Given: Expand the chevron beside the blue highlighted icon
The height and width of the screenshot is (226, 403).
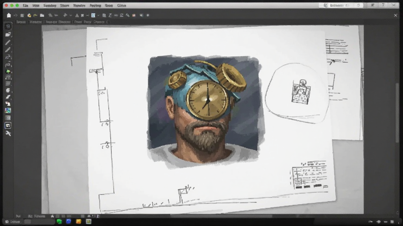Looking at the screenshot, I should pyautogui.click(x=98, y=15).
